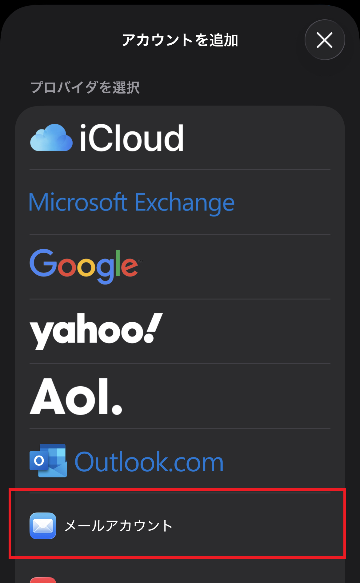360x583 pixels.
Task: Click the アカウントを追加 title
Action: [180, 40]
